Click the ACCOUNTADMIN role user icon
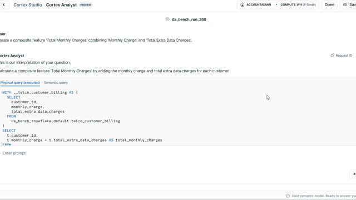356x200 pixels. tap(243, 5)
